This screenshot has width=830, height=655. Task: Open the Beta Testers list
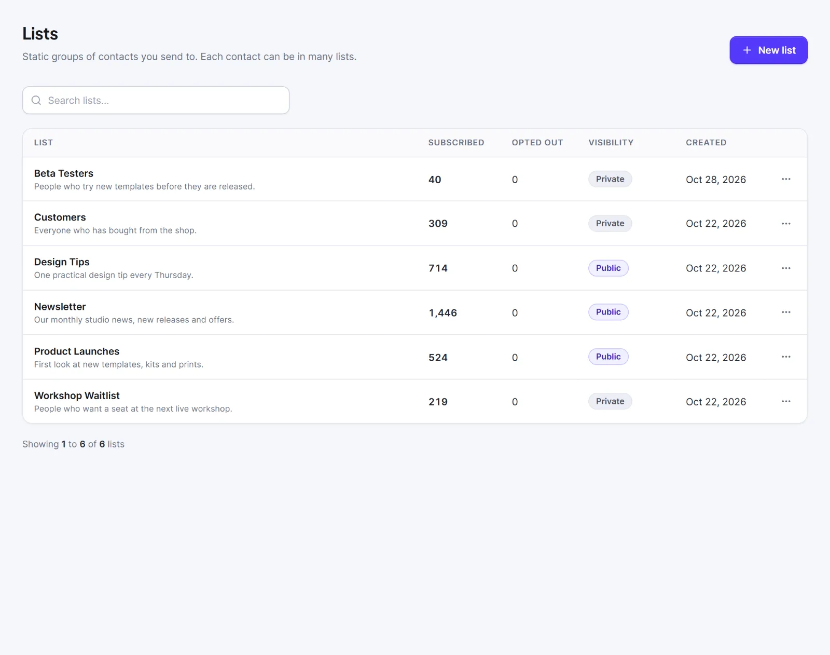(64, 173)
